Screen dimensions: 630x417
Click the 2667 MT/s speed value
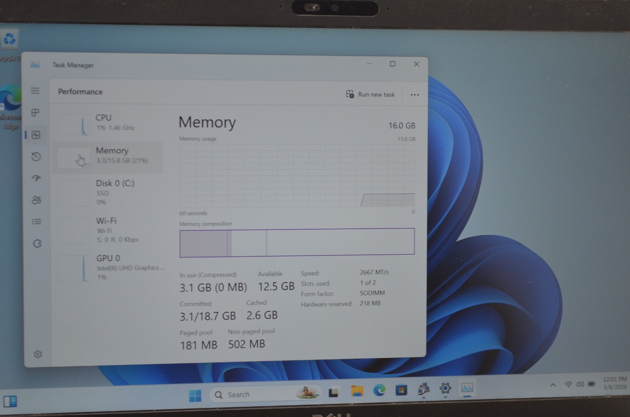click(374, 272)
